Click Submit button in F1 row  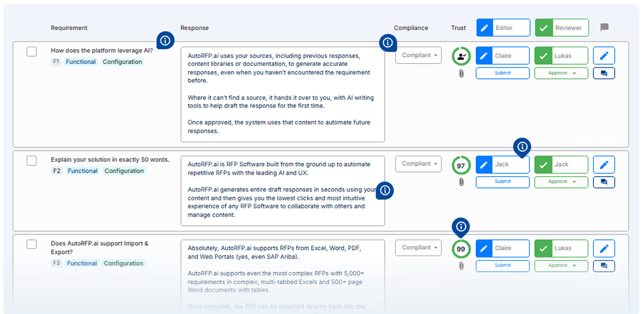503,73
